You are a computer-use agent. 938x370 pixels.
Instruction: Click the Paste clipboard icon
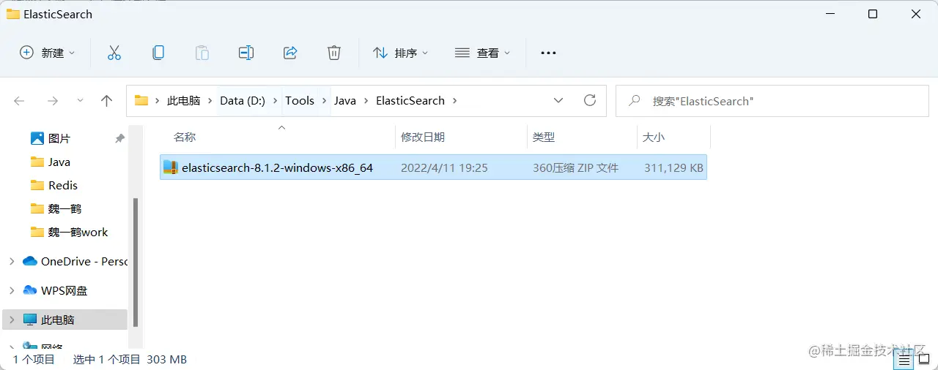click(202, 53)
